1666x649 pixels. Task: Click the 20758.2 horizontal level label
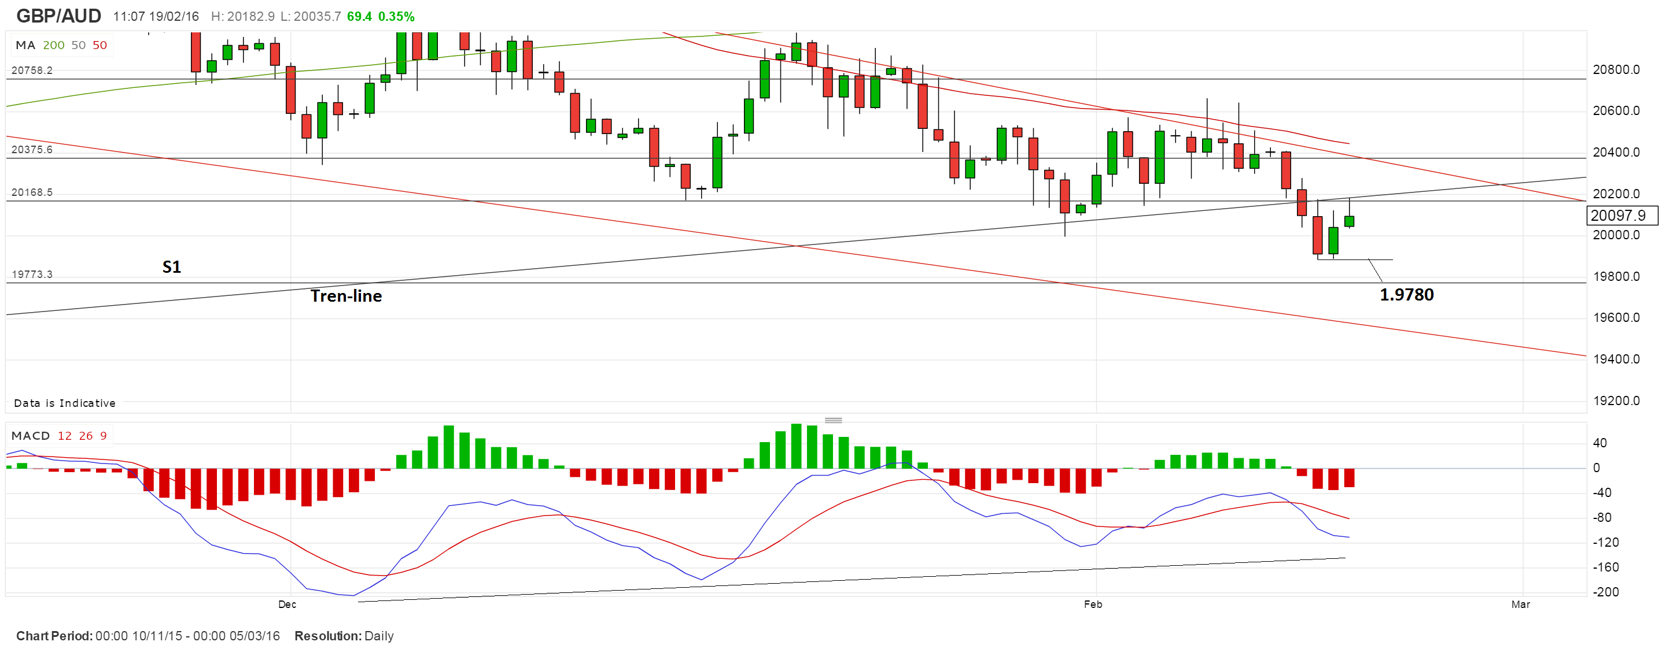pyautogui.click(x=32, y=70)
